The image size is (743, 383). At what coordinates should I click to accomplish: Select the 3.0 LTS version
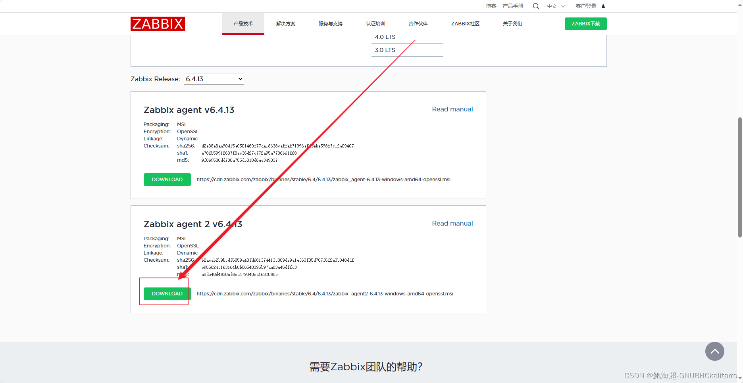[x=385, y=50]
